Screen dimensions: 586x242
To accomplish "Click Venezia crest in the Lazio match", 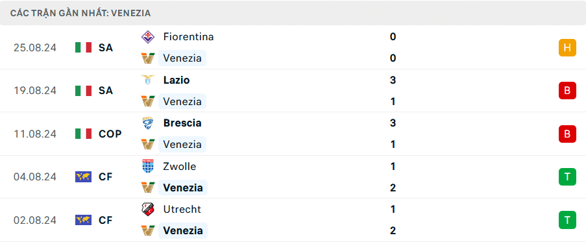I will pos(148,101).
